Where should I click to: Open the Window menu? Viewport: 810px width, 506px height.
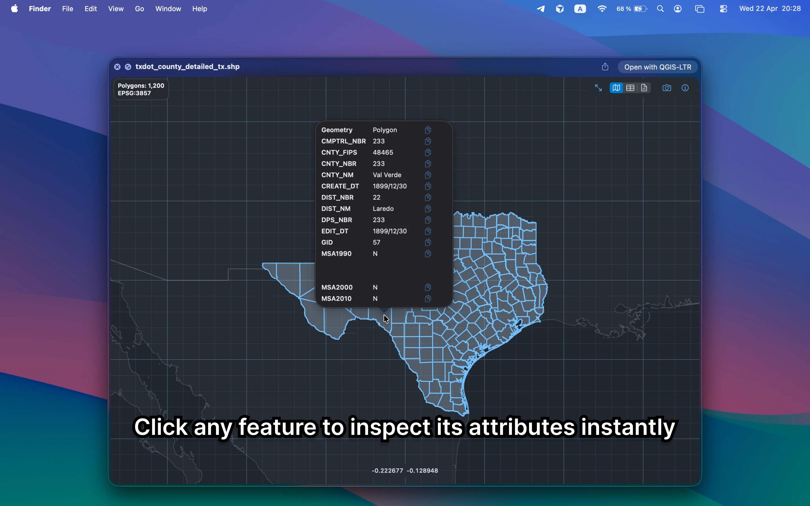[x=168, y=9]
